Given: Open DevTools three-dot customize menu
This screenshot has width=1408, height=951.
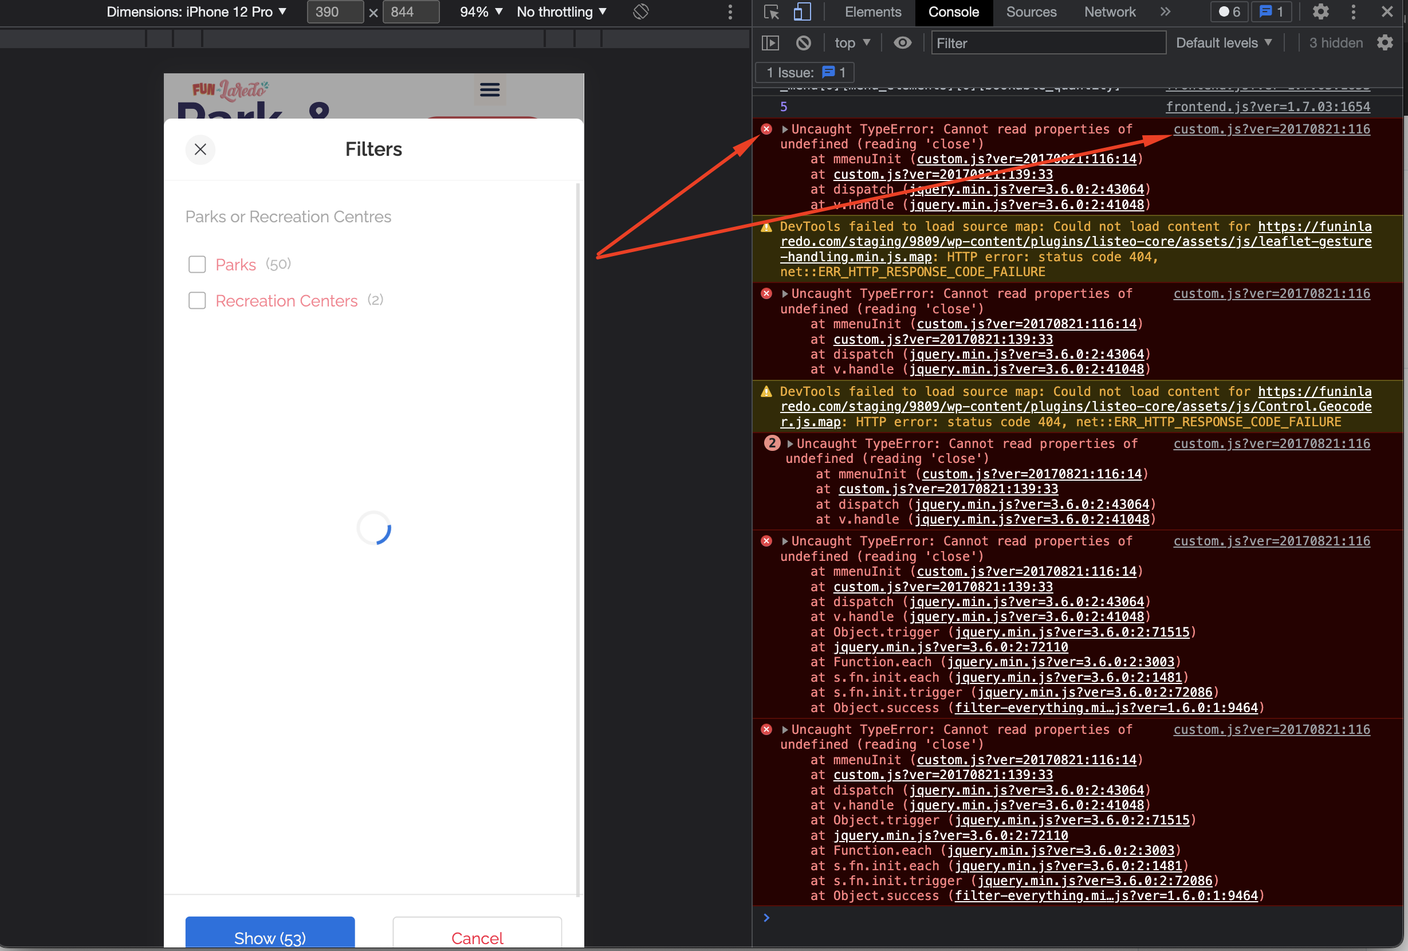Looking at the screenshot, I should point(1354,12).
